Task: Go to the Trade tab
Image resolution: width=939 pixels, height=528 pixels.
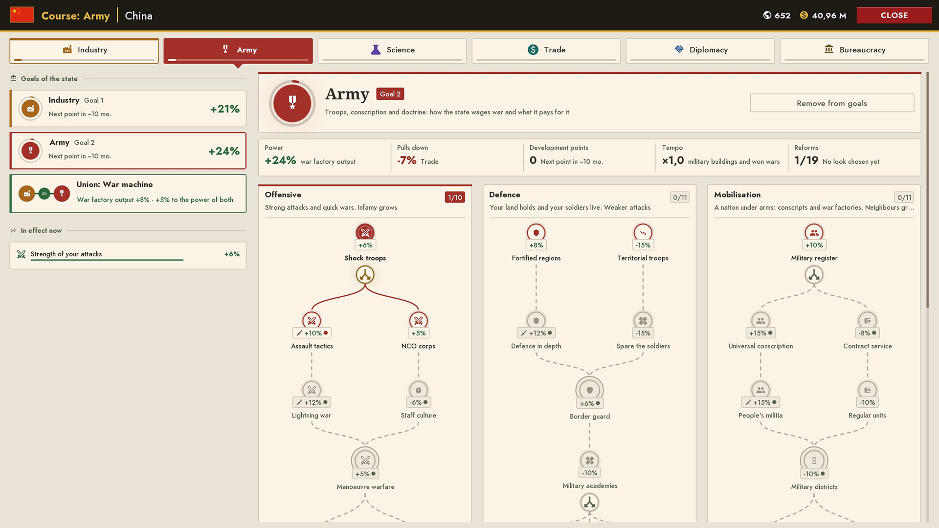Action: [x=546, y=50]
